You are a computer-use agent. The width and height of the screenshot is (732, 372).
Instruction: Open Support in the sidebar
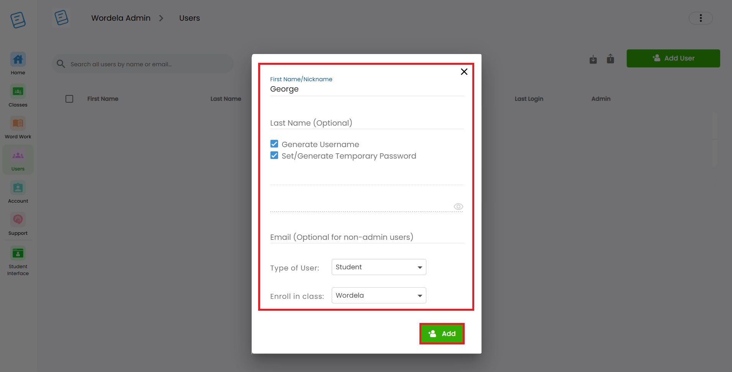click(18, 220)
